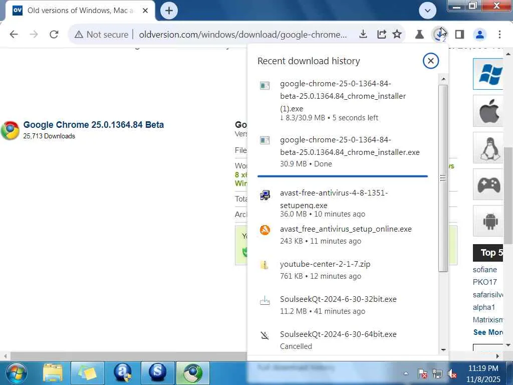This screenshot has height=385, width=513.
Task: Open SoulseekQt-2024-6-30-32bit.exe download entry
Action: pos(343,305)
